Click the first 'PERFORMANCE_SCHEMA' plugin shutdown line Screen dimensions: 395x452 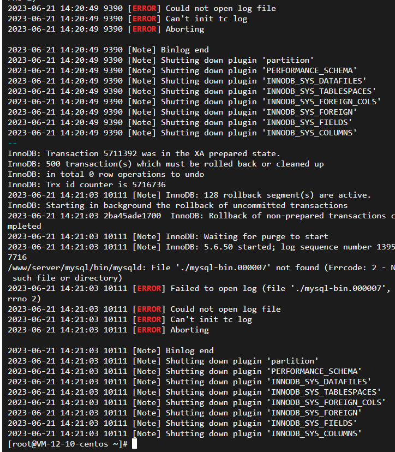click(x=182, y=70)
